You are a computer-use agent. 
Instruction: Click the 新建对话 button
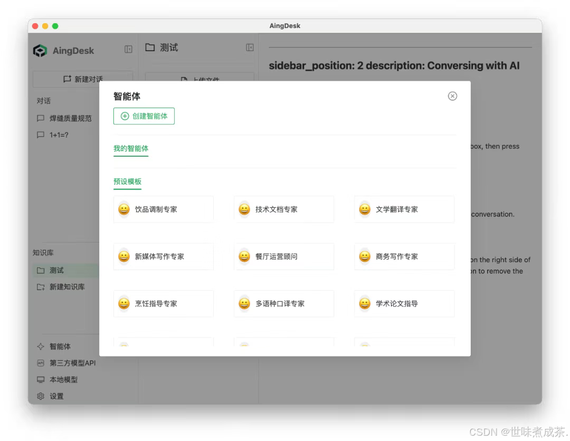[83, 79]
